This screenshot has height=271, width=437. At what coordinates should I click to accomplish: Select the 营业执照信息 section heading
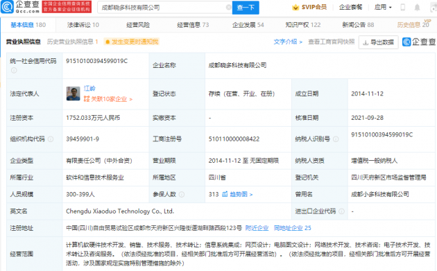coord(24,42)
